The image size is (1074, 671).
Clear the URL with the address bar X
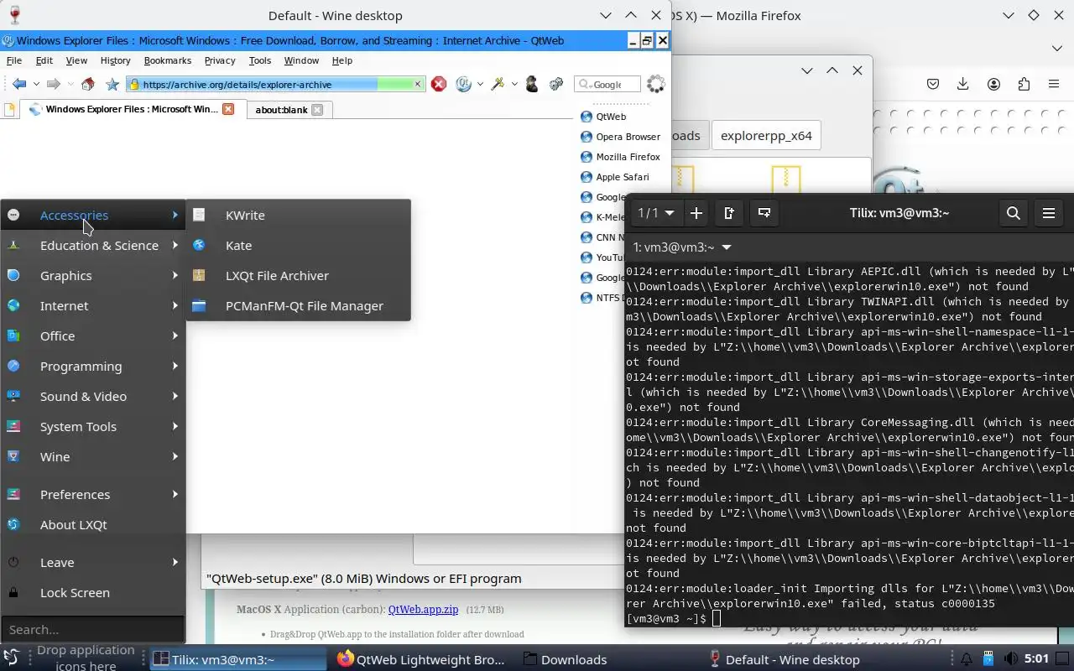tap(417, 84)
